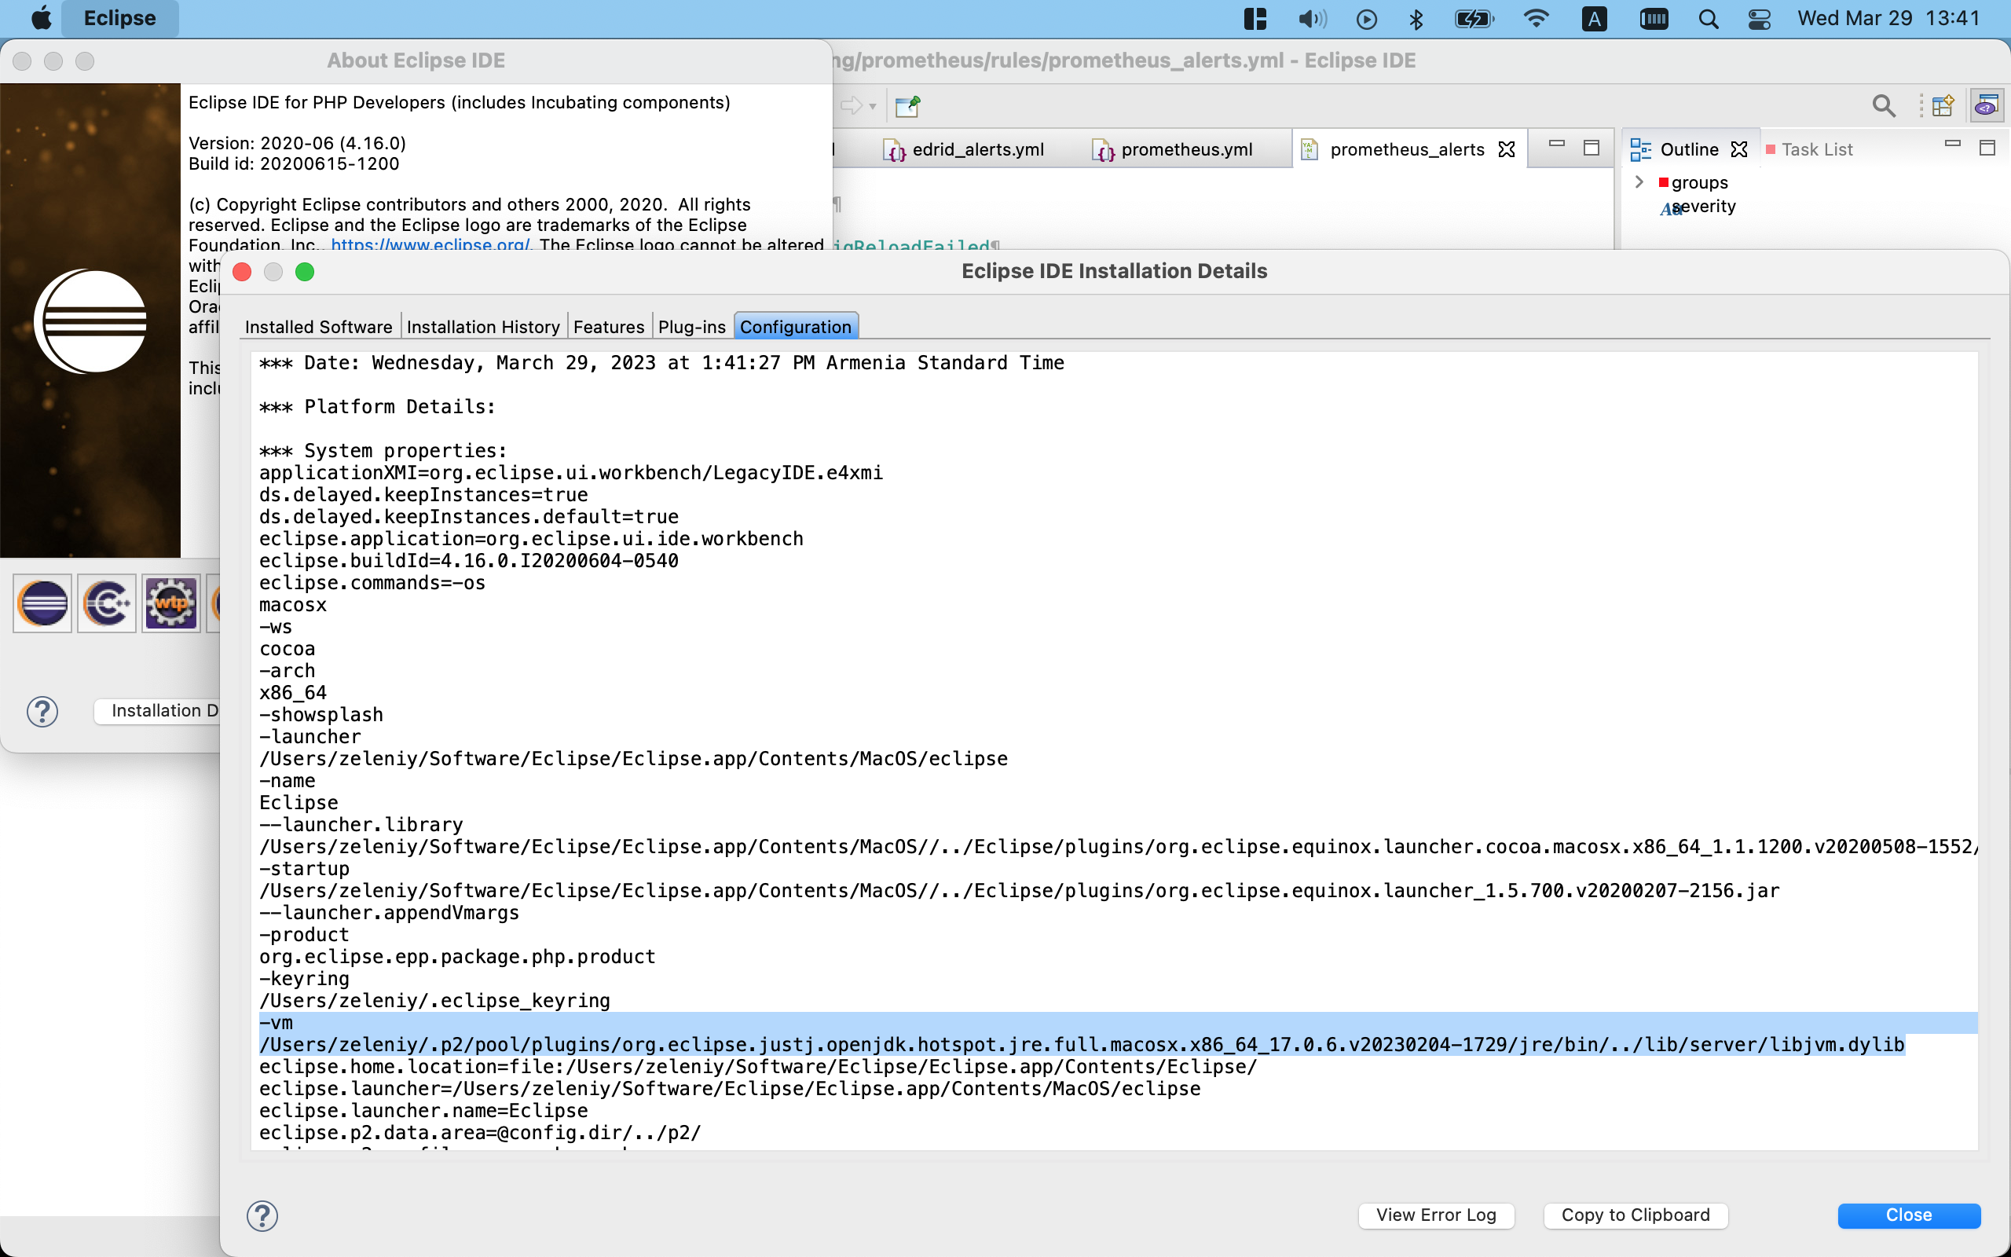
Task: Click the View Error Log button
Action: [x=1436, y=1215]
